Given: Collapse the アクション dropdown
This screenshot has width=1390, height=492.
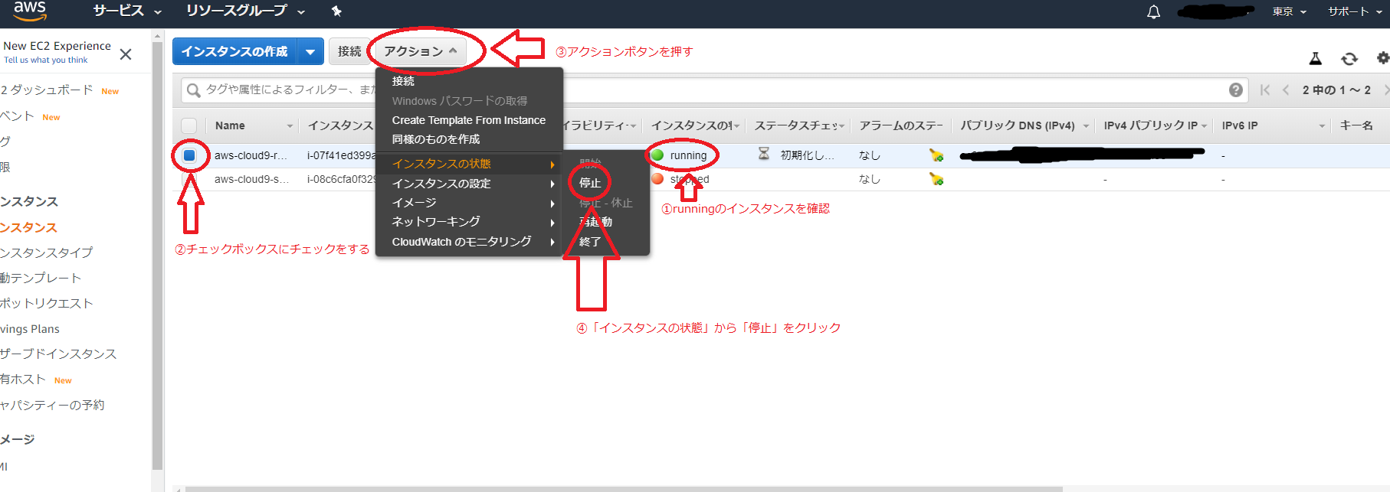Looking at the screenshot, I should click(420, 51).
